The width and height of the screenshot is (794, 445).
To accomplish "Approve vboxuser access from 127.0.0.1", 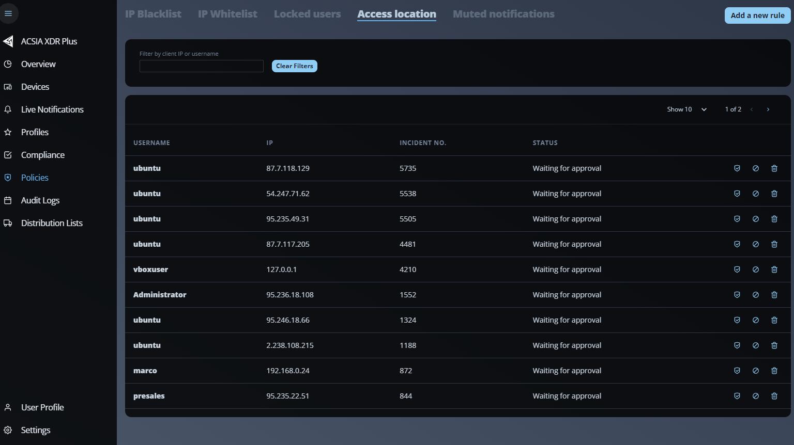I will tap(737, 269).
